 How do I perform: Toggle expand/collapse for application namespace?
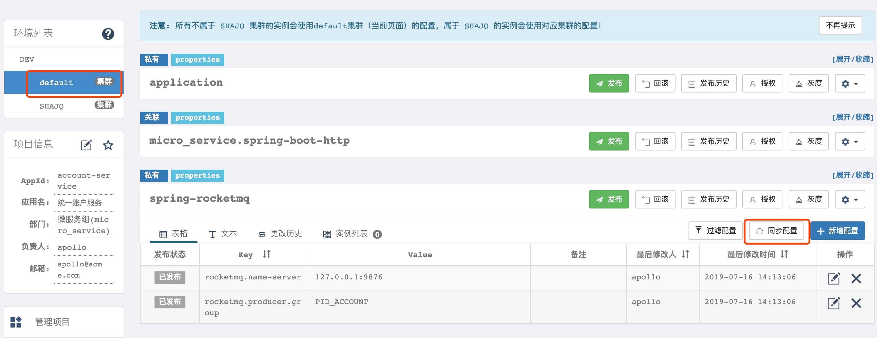pos(853,60)
